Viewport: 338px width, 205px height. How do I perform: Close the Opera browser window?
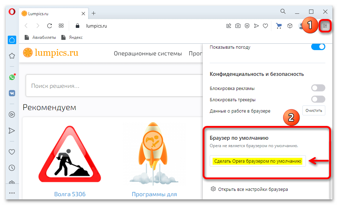325,12
